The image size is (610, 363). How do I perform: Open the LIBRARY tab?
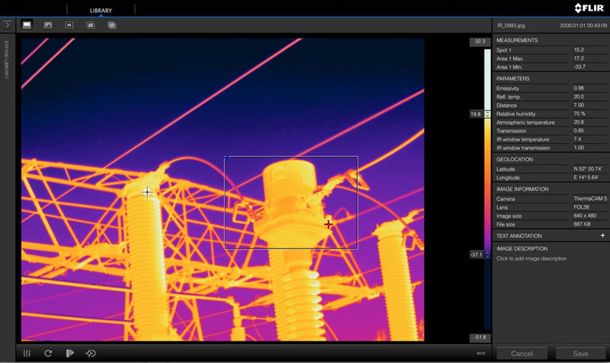101,10
